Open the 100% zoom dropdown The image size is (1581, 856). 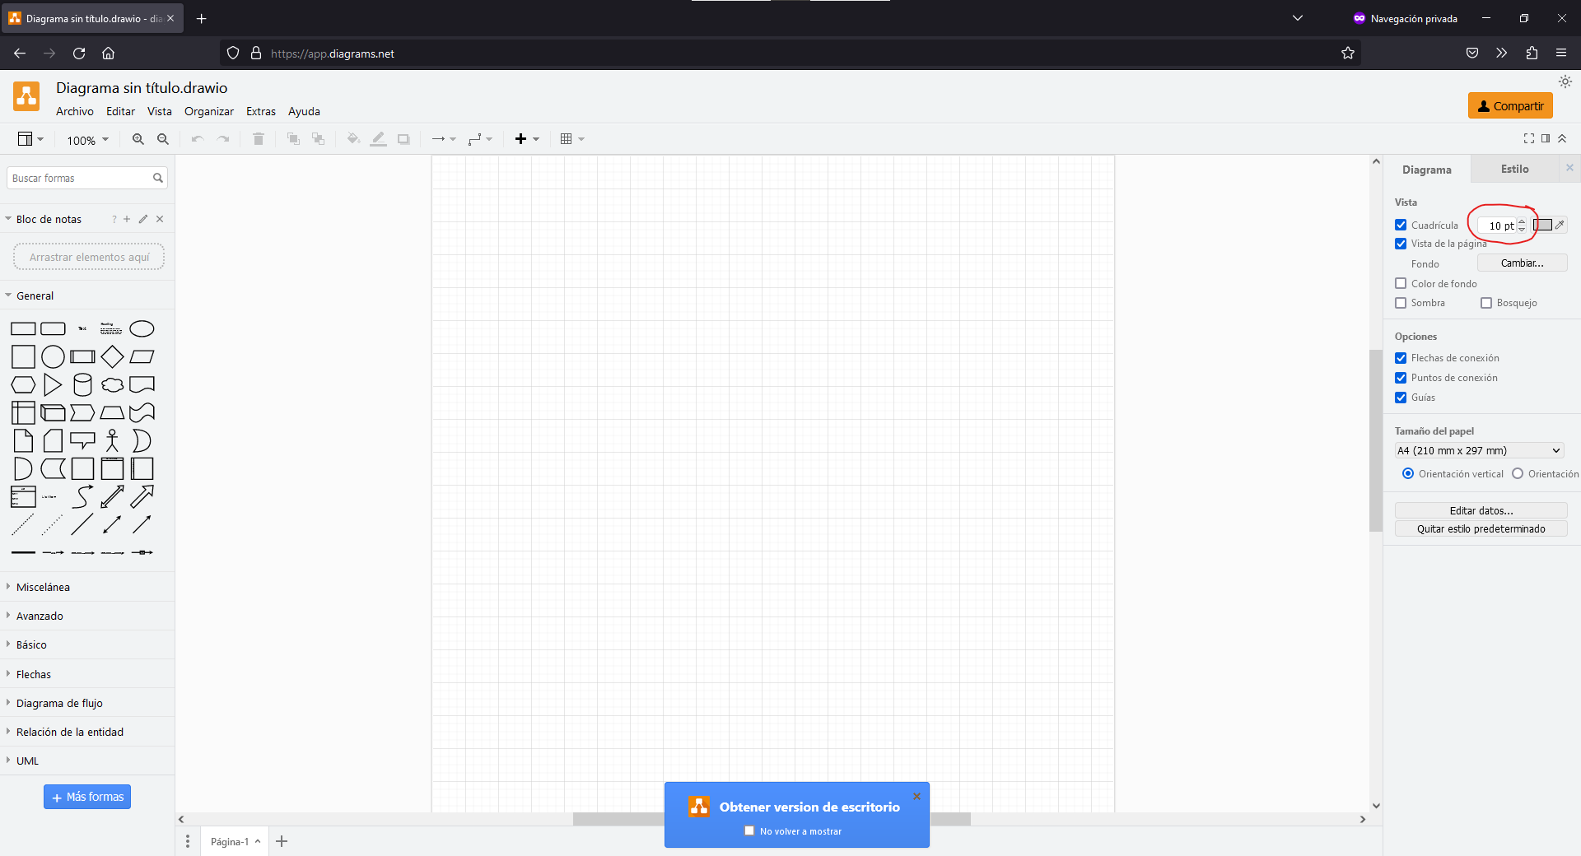point(87,140)
